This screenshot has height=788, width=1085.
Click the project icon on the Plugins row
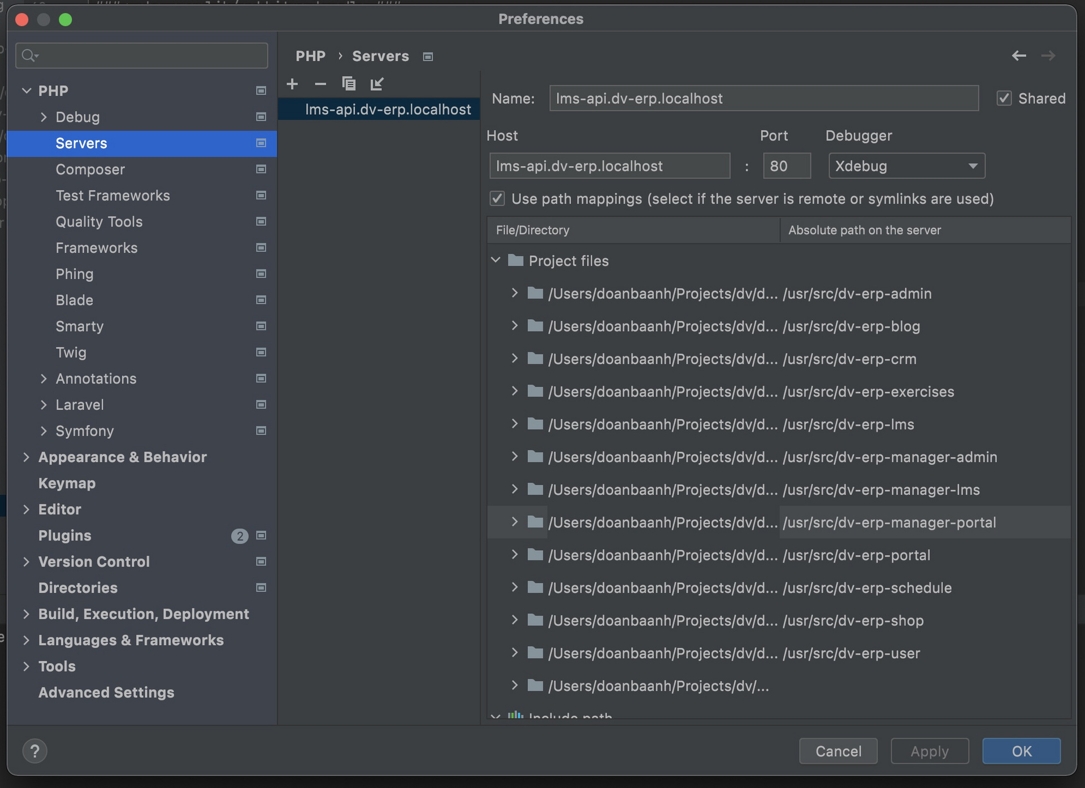[261, 536]
